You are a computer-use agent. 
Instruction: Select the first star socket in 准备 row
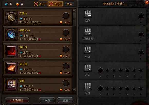tap(100, 70)
